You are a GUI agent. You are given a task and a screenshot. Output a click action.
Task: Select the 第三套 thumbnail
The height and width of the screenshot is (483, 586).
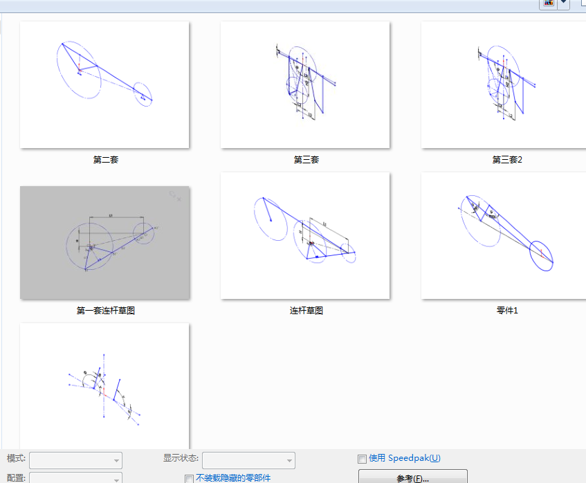[305, 85]
